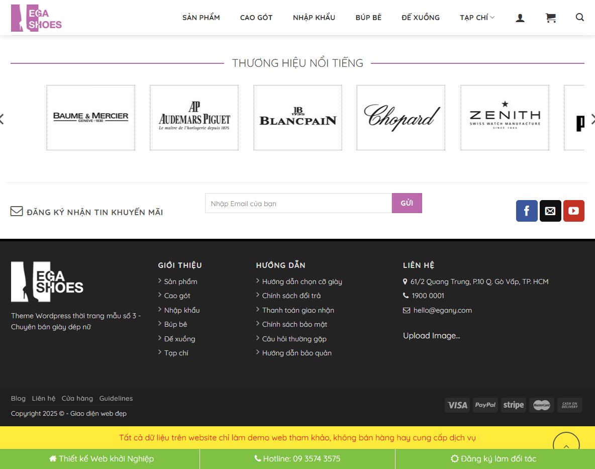
Task: Click the Stripe payment badge
Action: click(514, 405)
